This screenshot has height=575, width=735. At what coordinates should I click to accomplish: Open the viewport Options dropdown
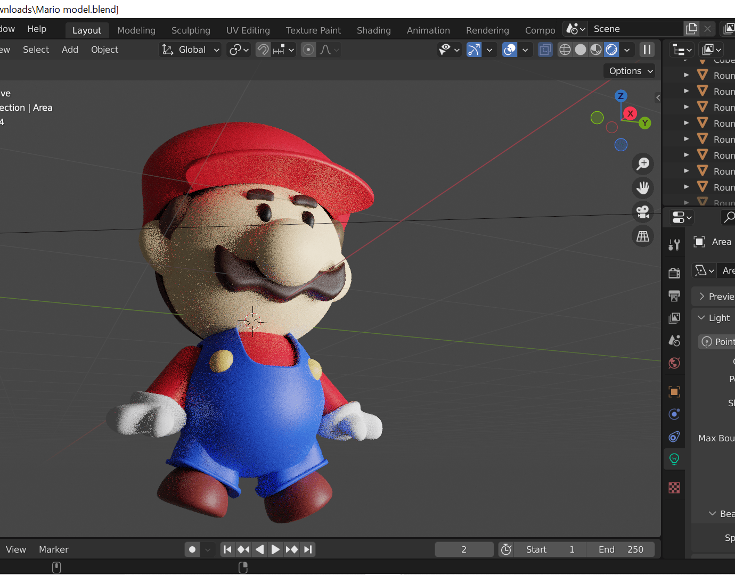click(x=630, y=71)
